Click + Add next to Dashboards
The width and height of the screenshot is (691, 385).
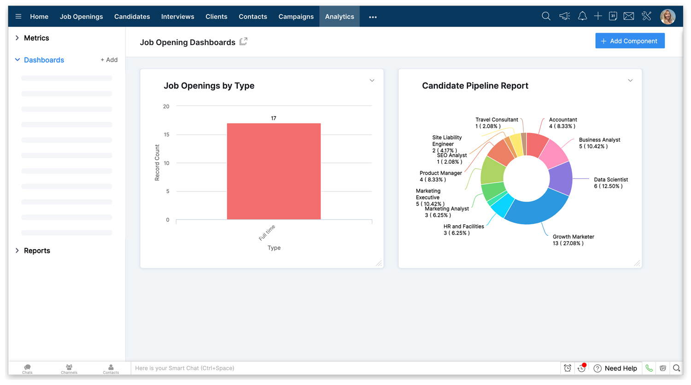tap(109, 60)
